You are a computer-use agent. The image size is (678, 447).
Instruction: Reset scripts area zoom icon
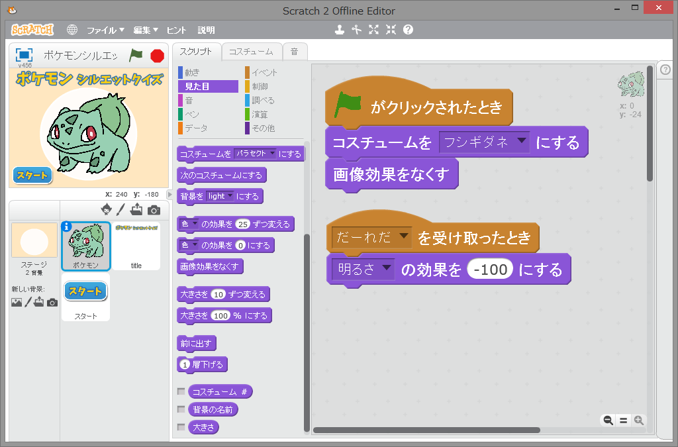[624, 421]
